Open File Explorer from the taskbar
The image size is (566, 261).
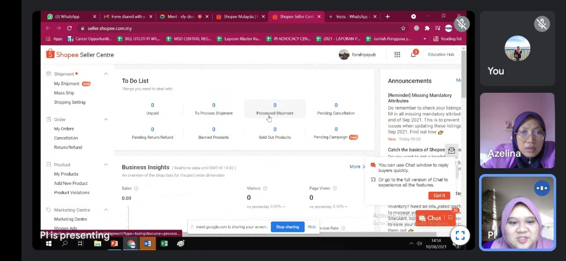click(97, 244)
